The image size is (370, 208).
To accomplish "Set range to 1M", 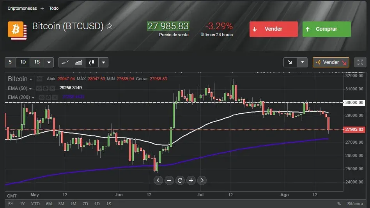I will tap(73, 204).
